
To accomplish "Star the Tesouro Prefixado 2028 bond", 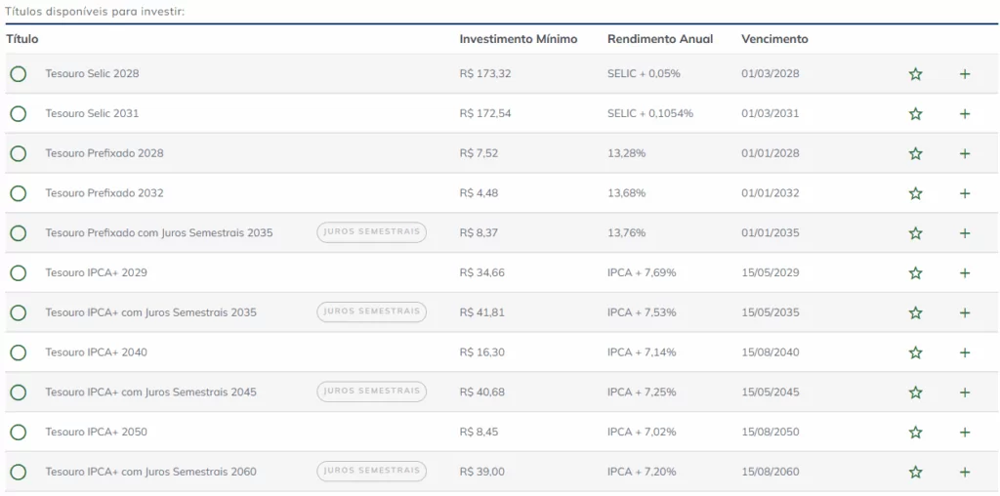I will pos(915,153).
